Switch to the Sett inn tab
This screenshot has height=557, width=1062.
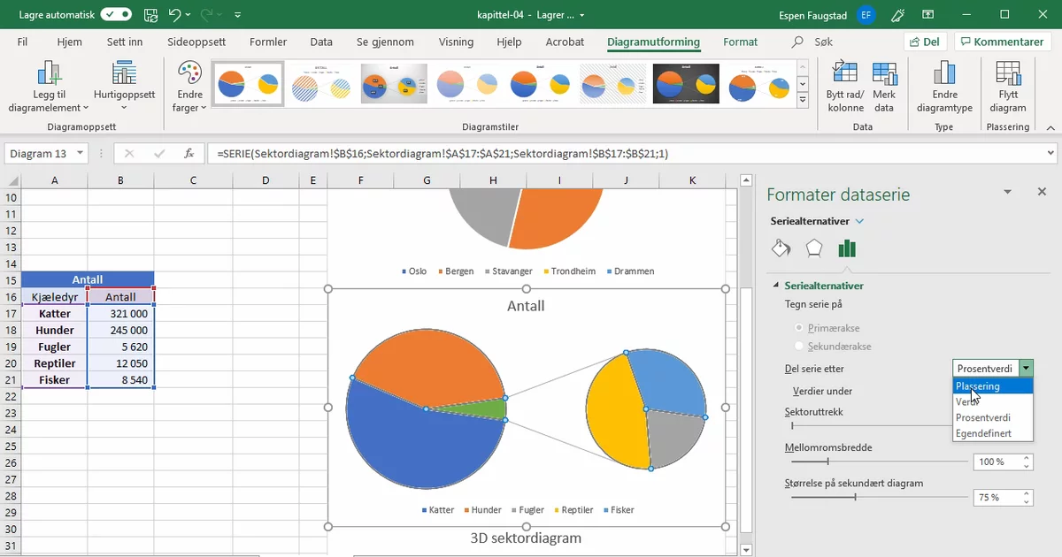pyautogui.click(x=125, y=42)
